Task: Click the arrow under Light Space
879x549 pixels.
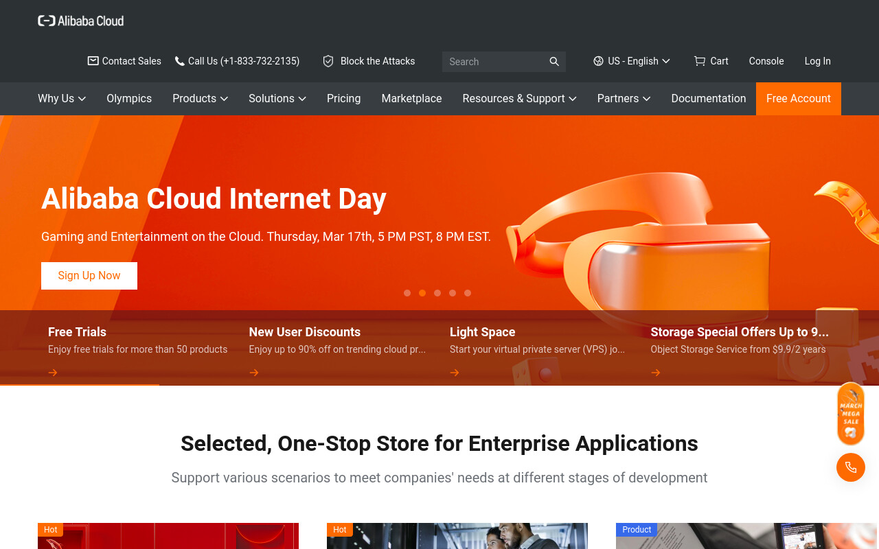Action: (455, 373)
